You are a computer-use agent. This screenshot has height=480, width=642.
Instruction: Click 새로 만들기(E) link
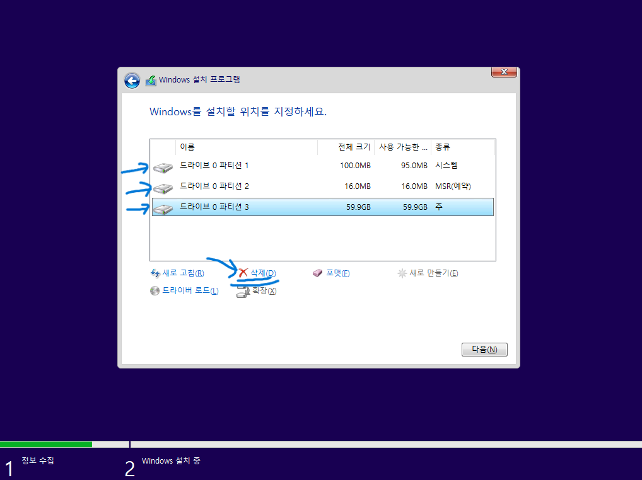point(434,273)
